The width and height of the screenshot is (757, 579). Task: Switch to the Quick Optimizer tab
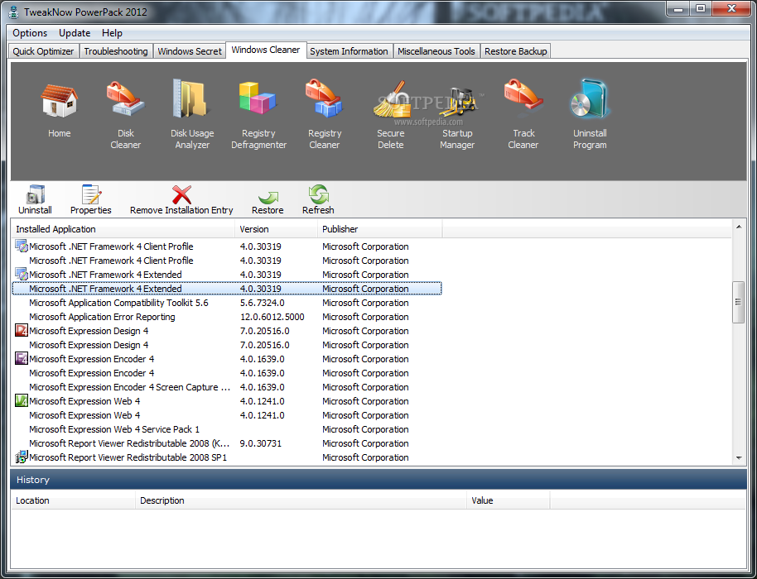[43, 51]
